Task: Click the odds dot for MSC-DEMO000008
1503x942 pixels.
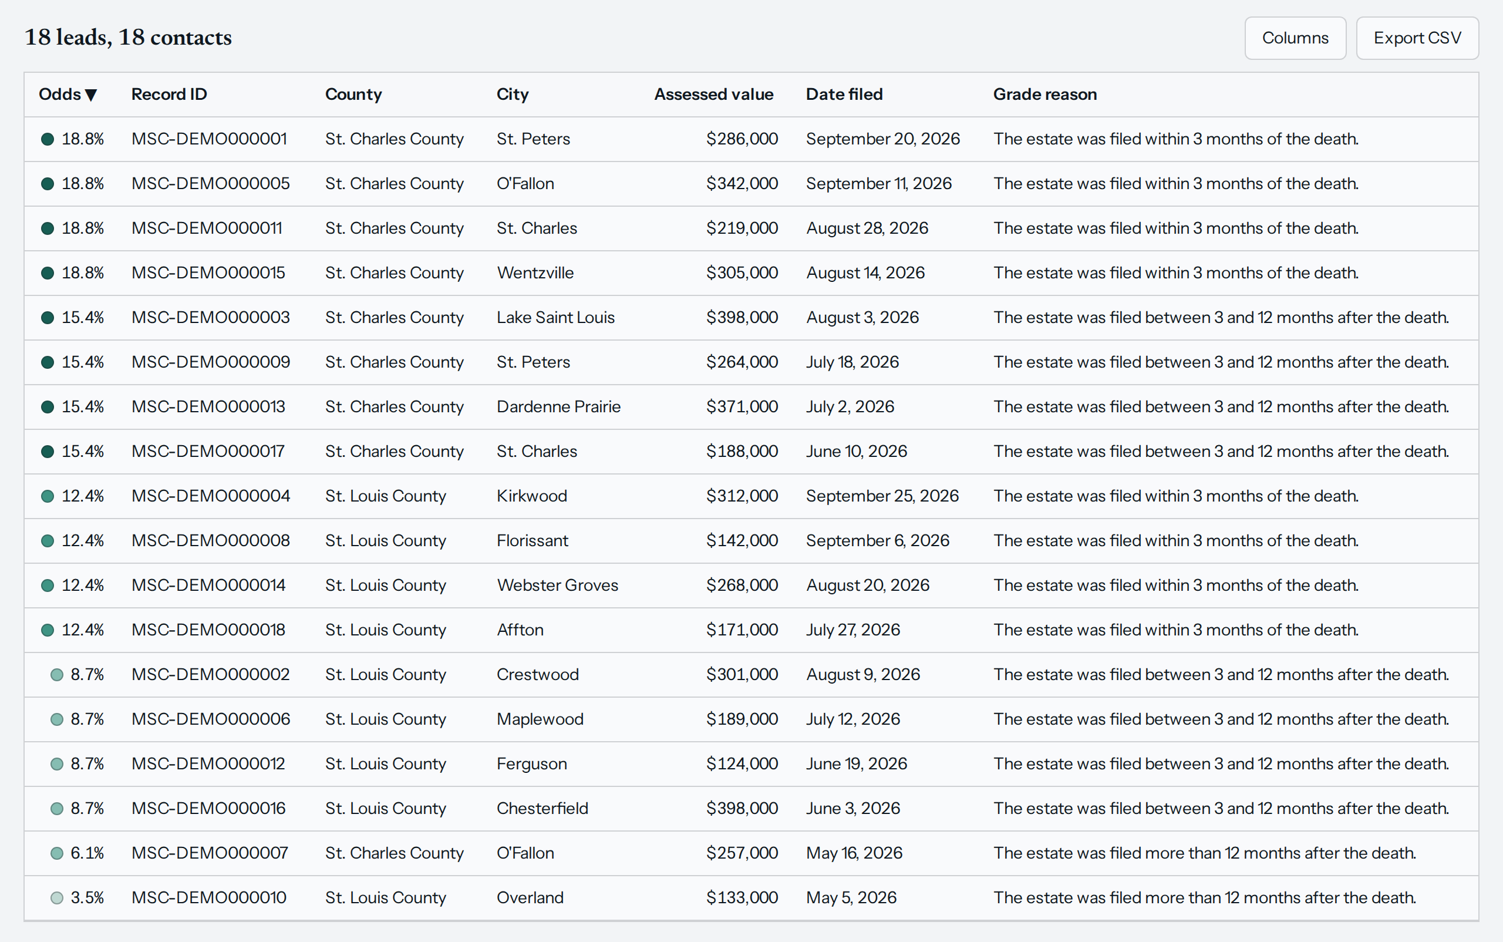Action: click(x=48, y=541)
